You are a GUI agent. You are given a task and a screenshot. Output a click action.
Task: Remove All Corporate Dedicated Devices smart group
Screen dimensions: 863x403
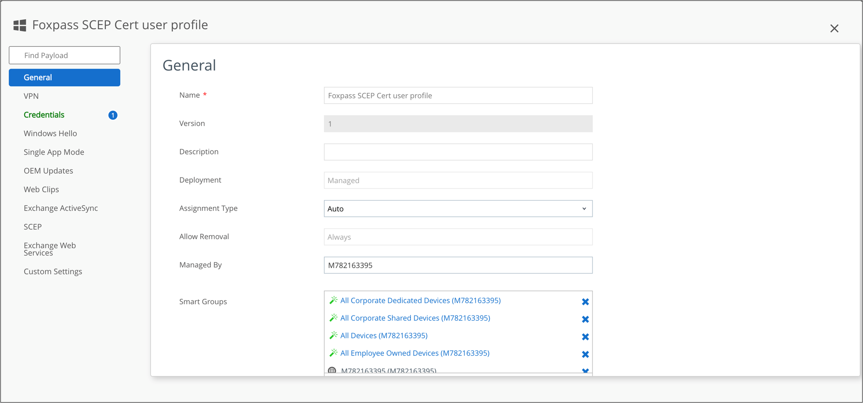tap(585, 302)
